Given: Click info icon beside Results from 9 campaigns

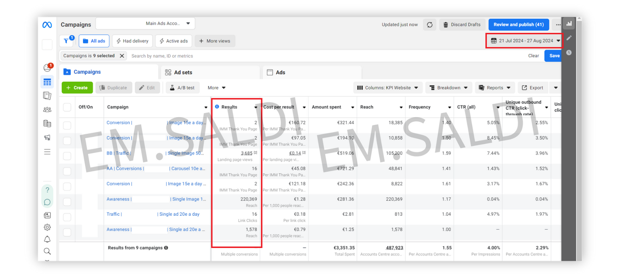Looking at the screenshot, I should 166,248.
